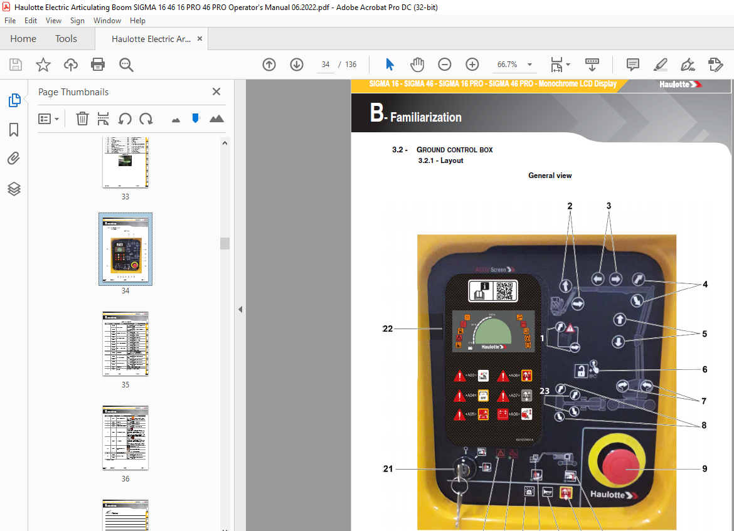Close the Page Thumbnails panel

coord(216,92)
